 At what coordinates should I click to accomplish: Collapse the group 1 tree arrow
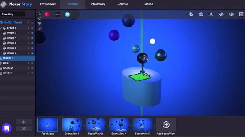(x=1, y=28)
